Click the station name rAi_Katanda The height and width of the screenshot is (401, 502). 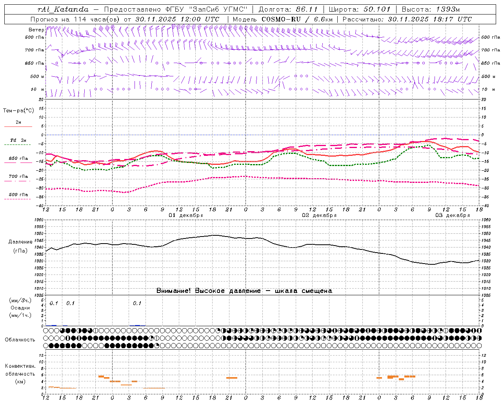pos(63,9)
